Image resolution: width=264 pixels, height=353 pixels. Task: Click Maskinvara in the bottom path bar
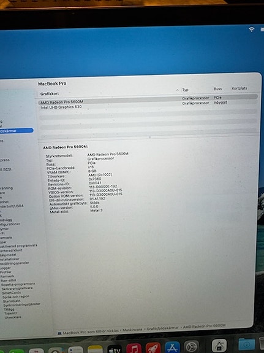coord(132,330)
